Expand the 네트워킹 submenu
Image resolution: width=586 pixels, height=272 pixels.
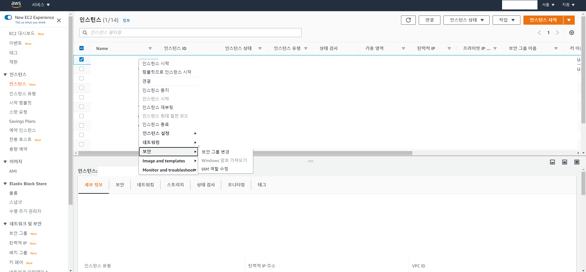168,143
